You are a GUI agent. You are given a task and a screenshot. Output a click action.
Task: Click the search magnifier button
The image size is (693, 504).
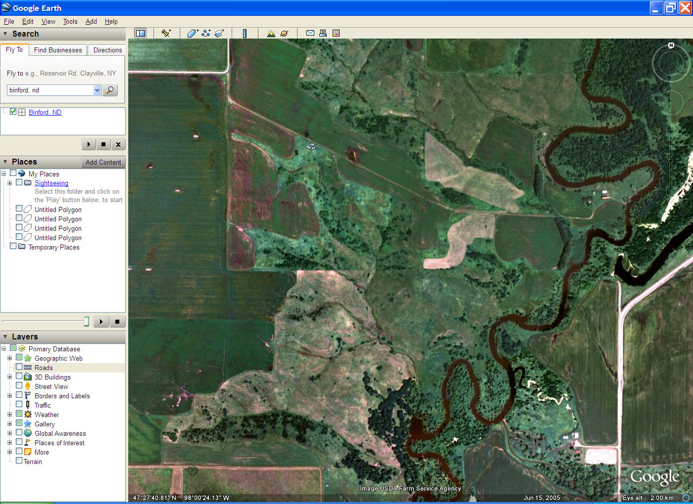110,90
